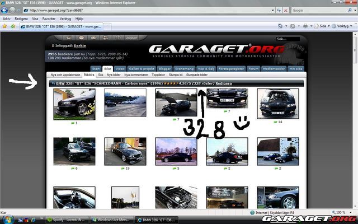Open P Hus Gallerian parking thumbnail
The height and width of the screenshot is (224, 358).
[227, 198]
